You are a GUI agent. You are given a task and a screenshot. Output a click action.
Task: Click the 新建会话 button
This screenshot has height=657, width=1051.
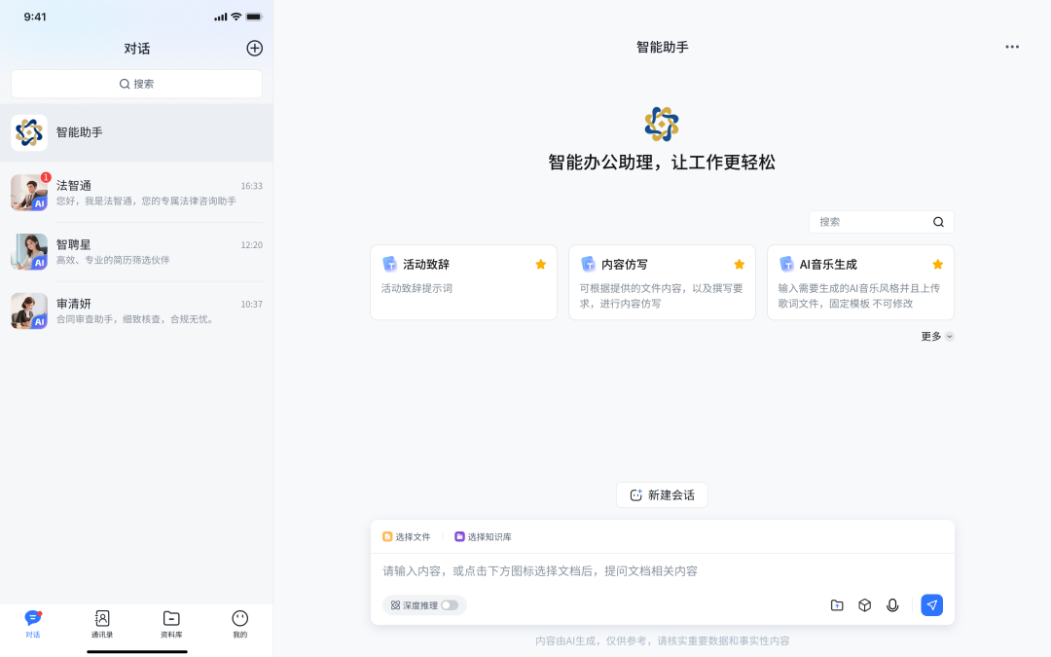[x=662, y=494]
